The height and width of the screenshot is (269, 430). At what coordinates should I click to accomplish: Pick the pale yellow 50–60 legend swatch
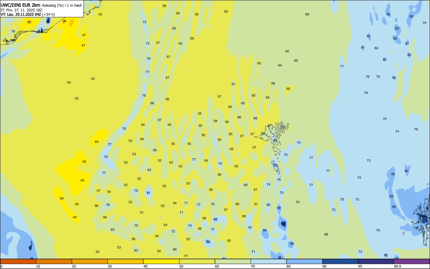coord(197,261)
